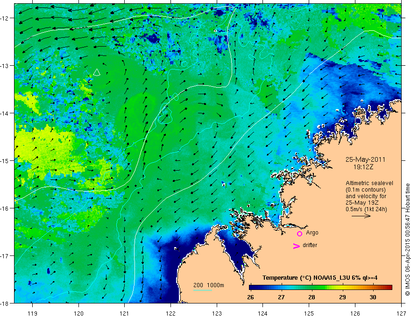Click the '28' colorbar tick label
The width and height of the screenshot is (411, 317).
(x=312, y=297)
